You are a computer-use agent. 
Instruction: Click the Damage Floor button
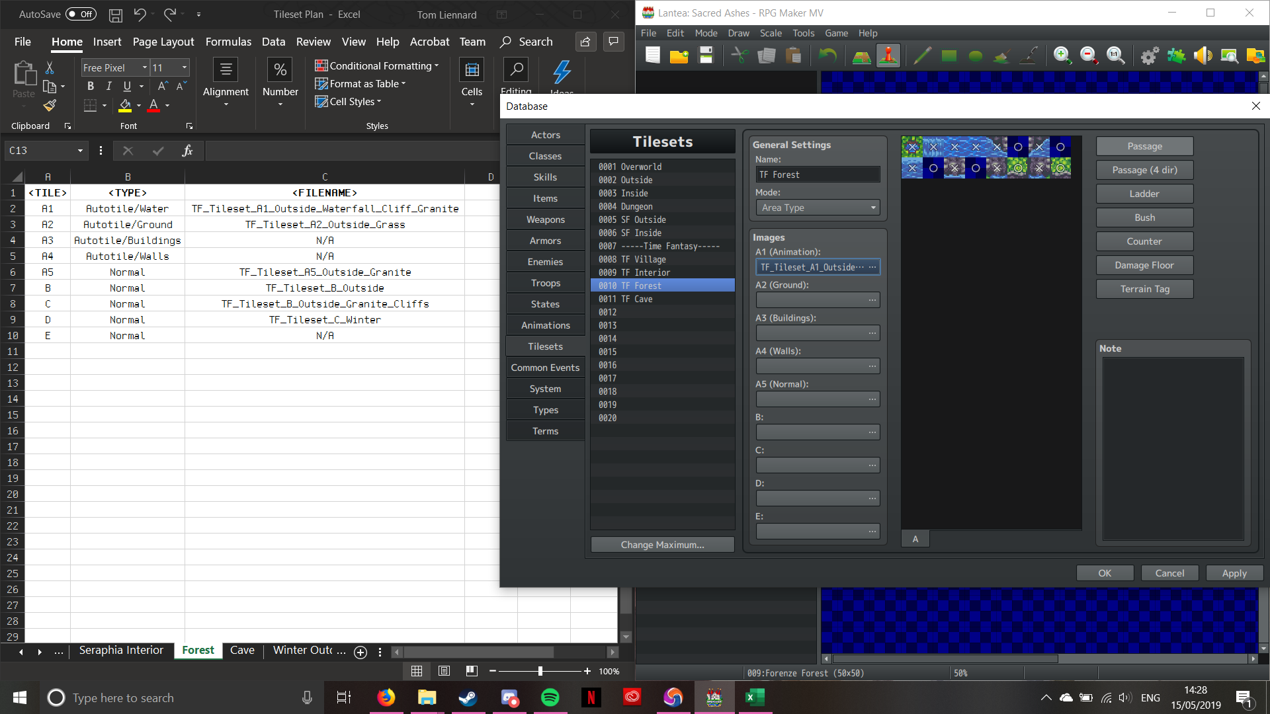point(1144,265)
